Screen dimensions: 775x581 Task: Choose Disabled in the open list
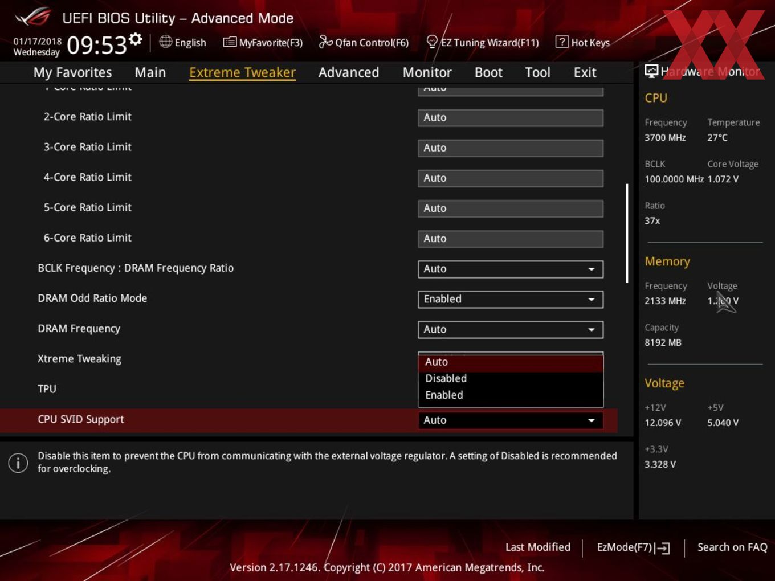tap(511, 379)
